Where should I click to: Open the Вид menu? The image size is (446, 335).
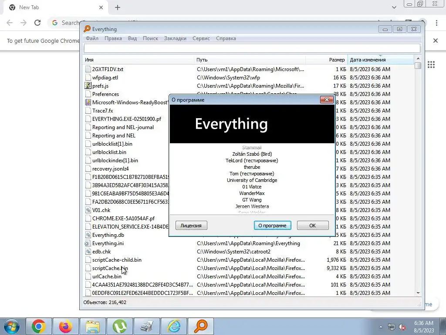[132, 38]
